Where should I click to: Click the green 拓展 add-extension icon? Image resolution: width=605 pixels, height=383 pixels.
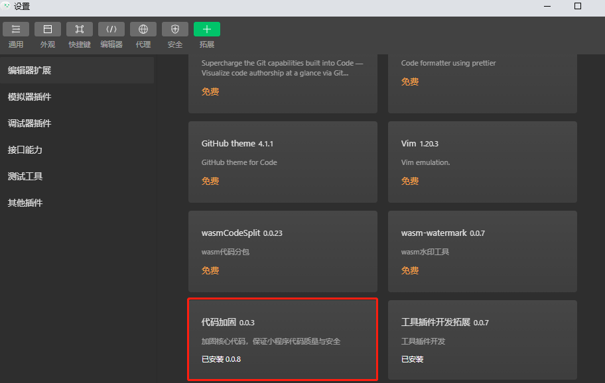[x=206, y=29]
